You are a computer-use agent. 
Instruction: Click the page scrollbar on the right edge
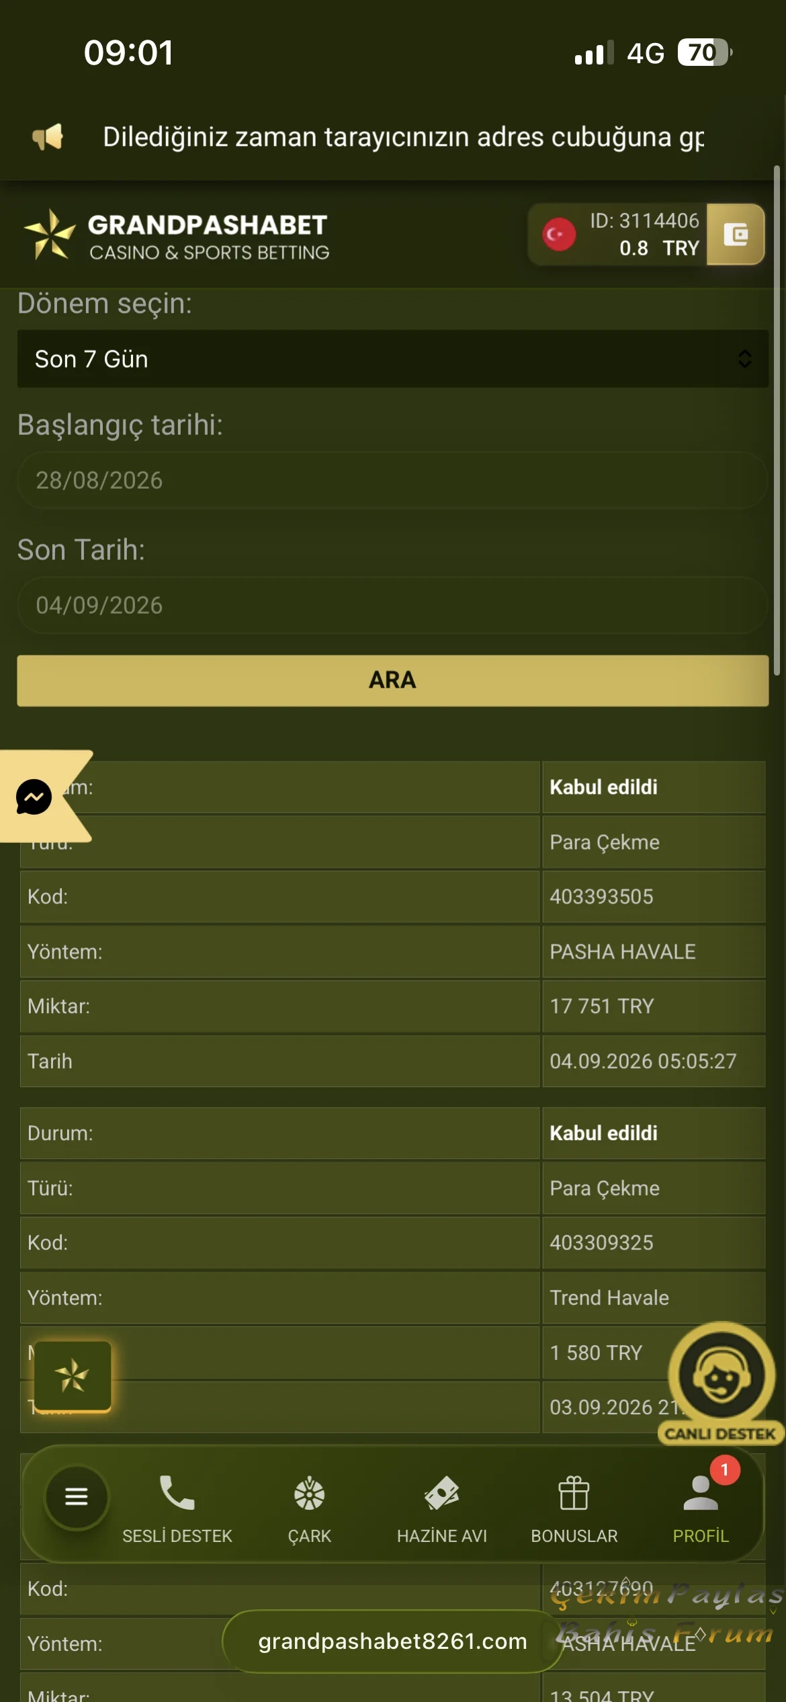[x=777, y=420]
